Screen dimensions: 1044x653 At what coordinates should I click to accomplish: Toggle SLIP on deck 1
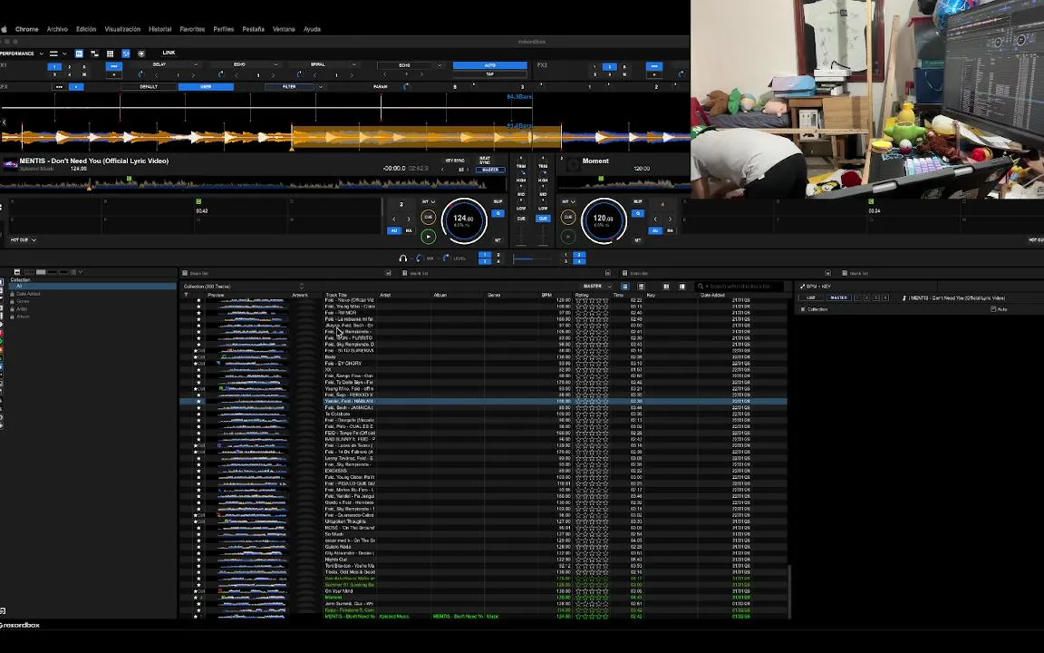tap(498, 201)
